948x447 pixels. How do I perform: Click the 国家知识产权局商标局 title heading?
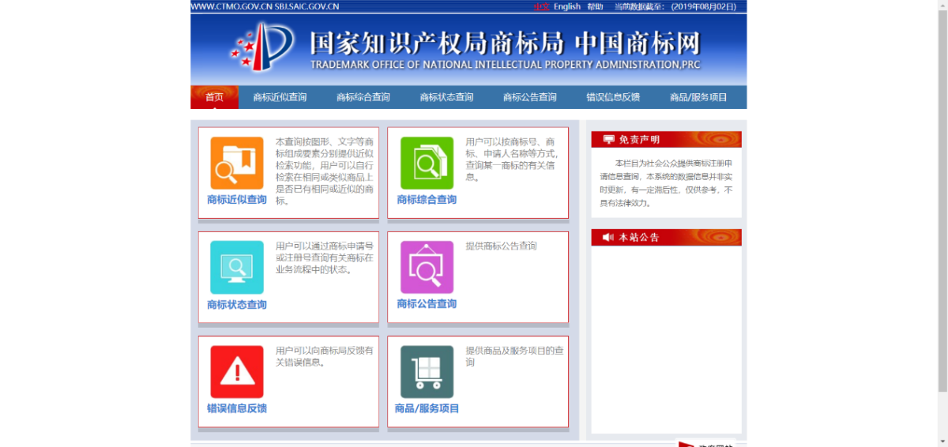click(435, 43)
